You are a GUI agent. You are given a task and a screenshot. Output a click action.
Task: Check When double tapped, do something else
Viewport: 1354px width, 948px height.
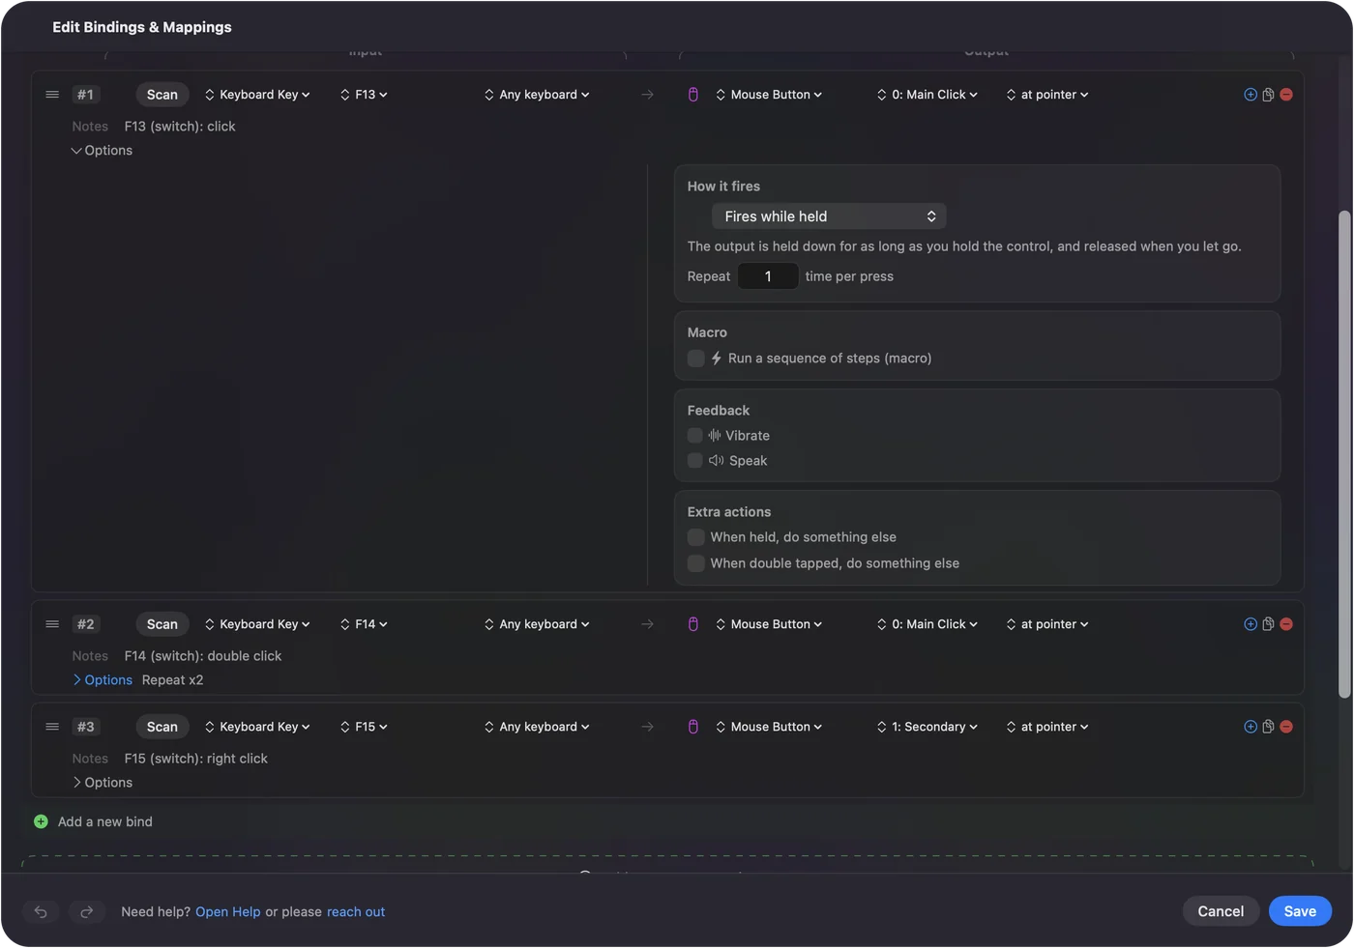(695, 563)
